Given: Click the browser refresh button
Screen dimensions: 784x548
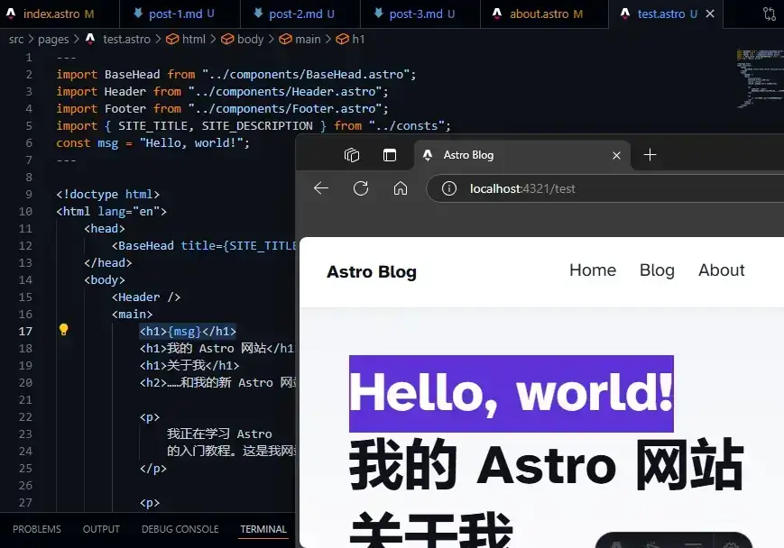Looking at the screenshot, I should (361, 188).
